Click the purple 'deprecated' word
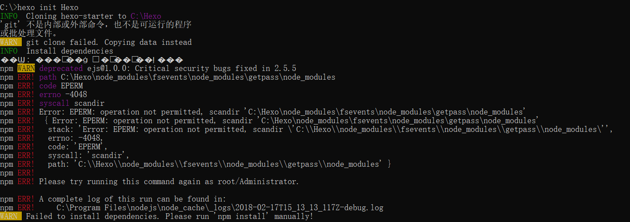This screenshot has width=630, height=222. click(x=61, y=68)
